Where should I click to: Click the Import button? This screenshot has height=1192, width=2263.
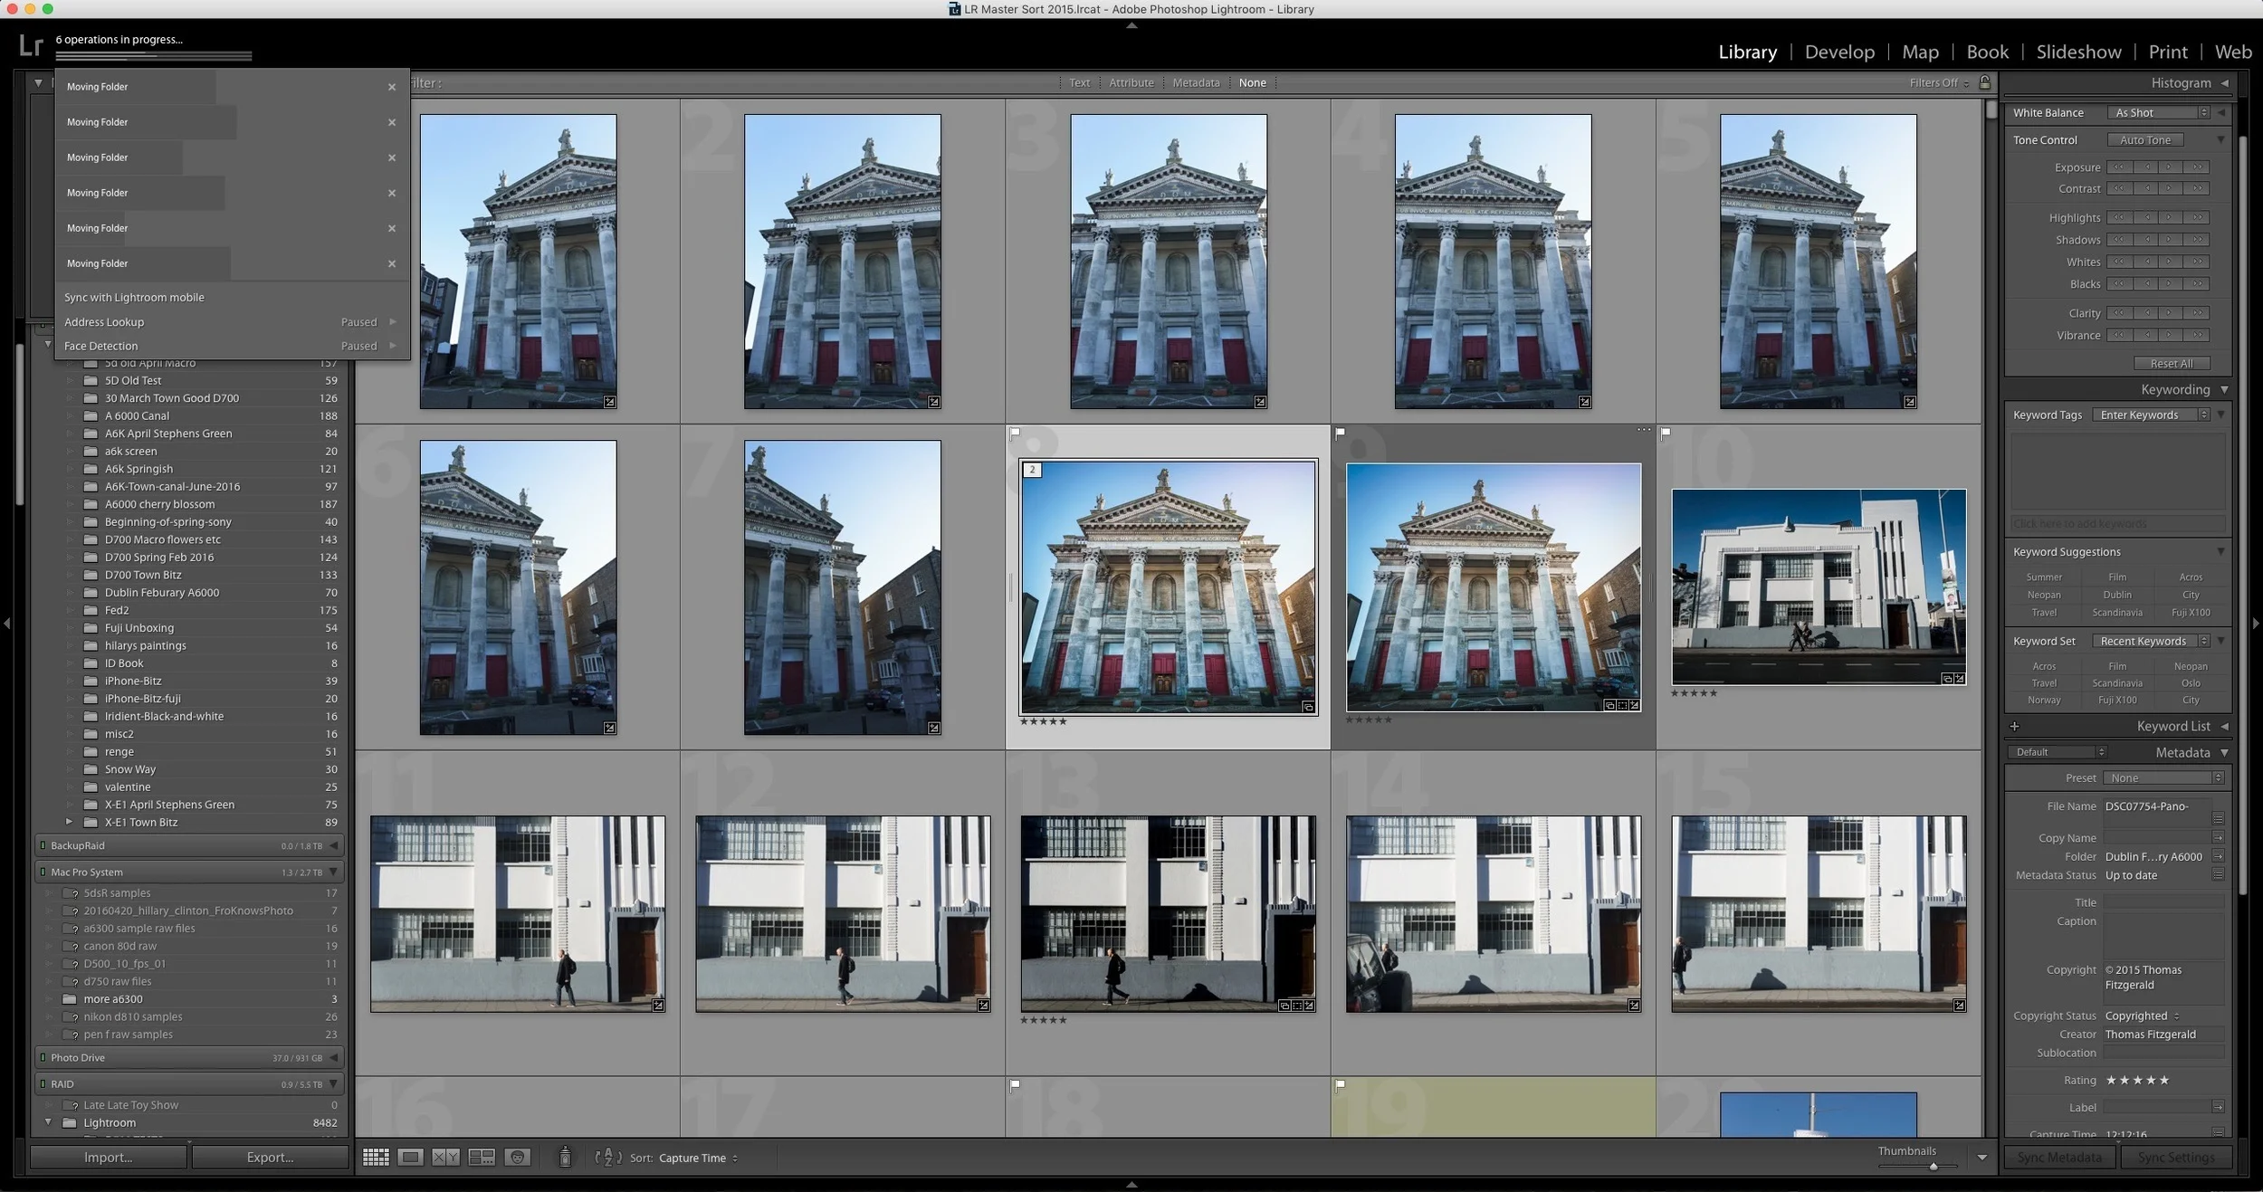108,1157
